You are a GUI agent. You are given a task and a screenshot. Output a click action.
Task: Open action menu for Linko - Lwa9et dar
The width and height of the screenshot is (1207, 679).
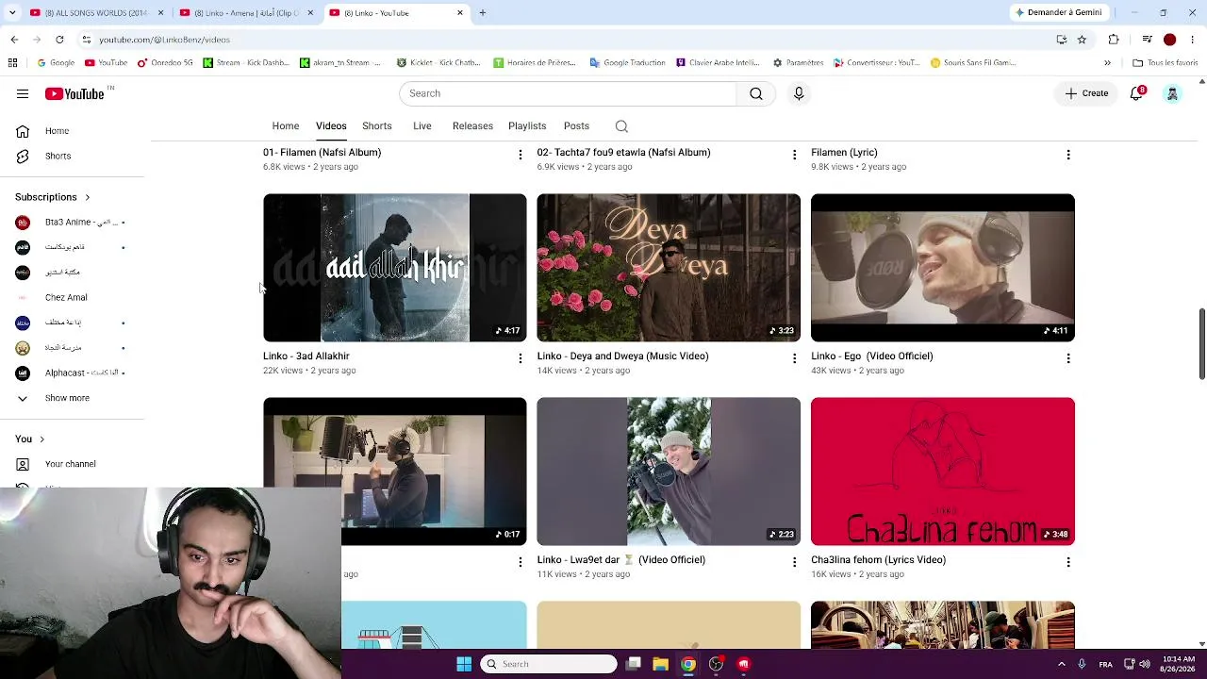click(794, 562)
